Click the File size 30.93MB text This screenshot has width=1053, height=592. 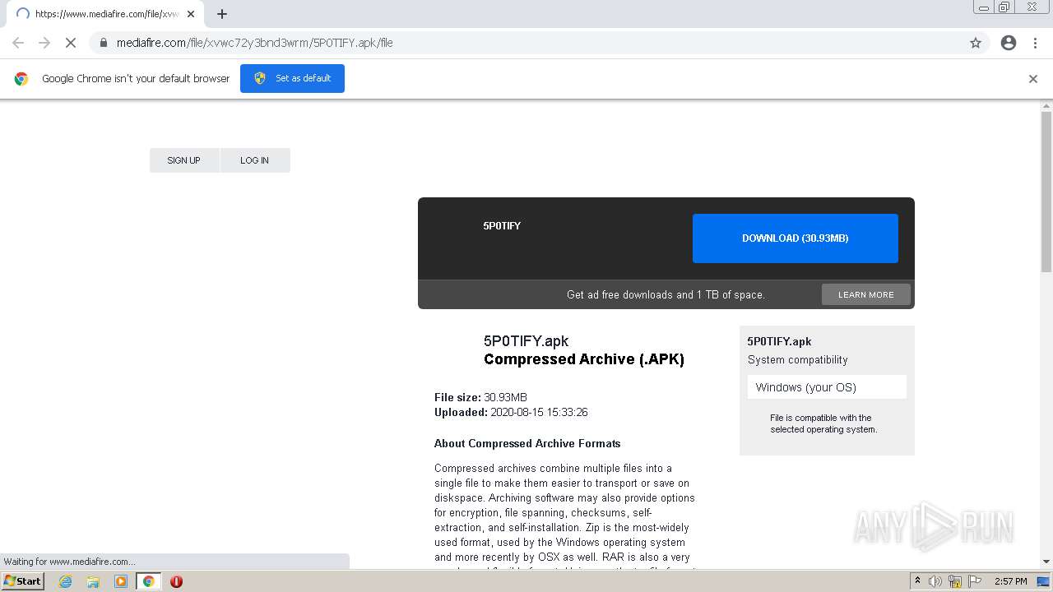tap(480, 397)
